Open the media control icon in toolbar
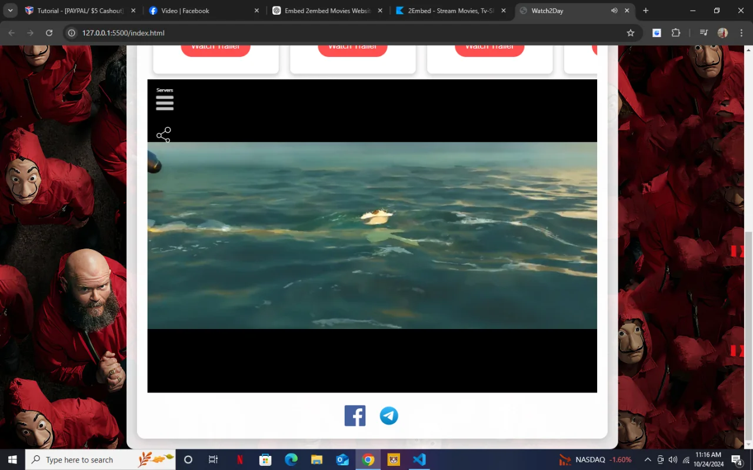Screen dimensions: 753x470 point(704,33)
